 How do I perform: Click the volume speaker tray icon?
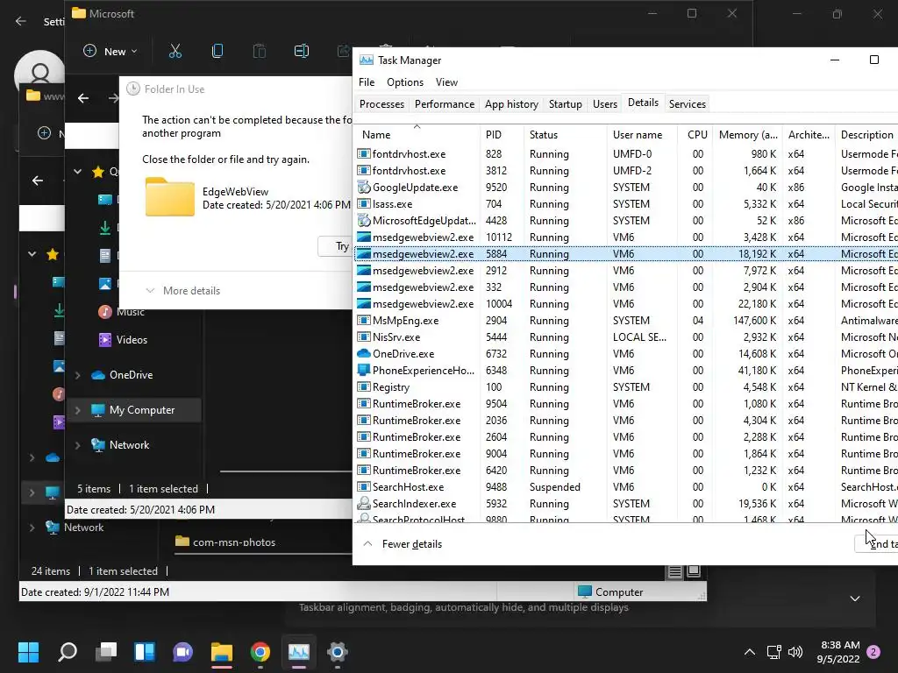tap(795, 652)
